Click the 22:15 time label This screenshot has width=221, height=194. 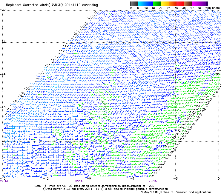point(153,181)
